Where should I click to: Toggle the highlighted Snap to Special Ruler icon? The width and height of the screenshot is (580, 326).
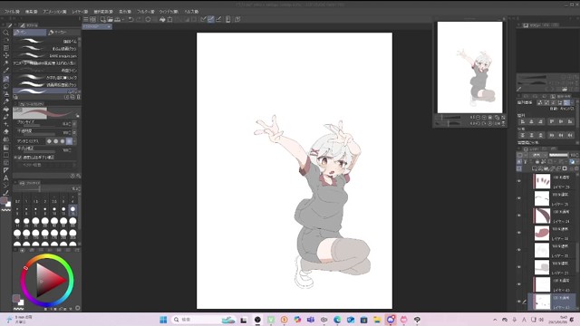[x=211, y=19]
